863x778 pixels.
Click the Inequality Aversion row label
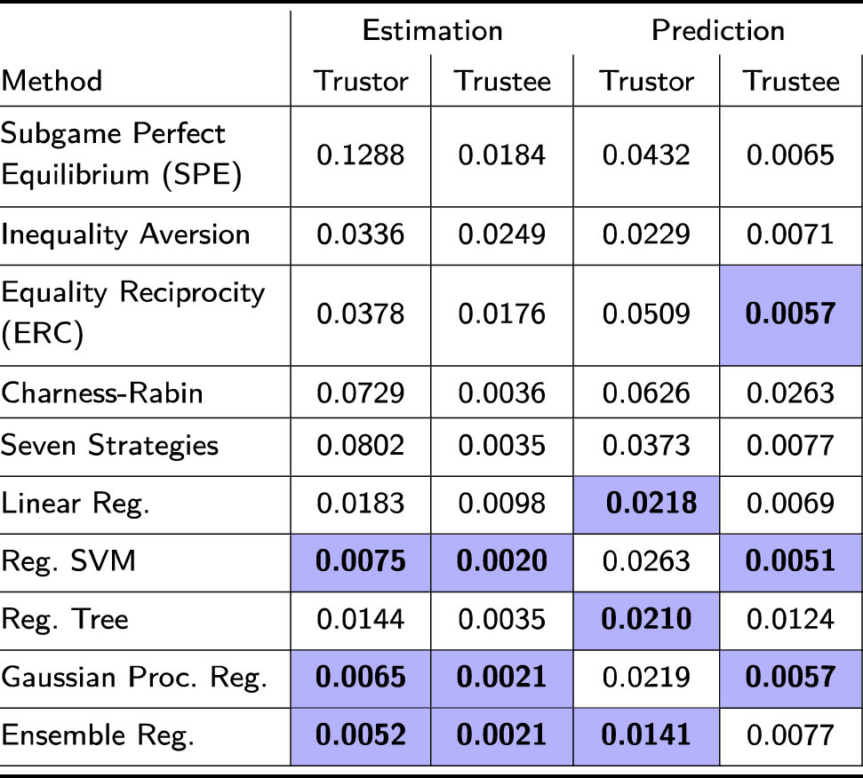tap(125, 234)
